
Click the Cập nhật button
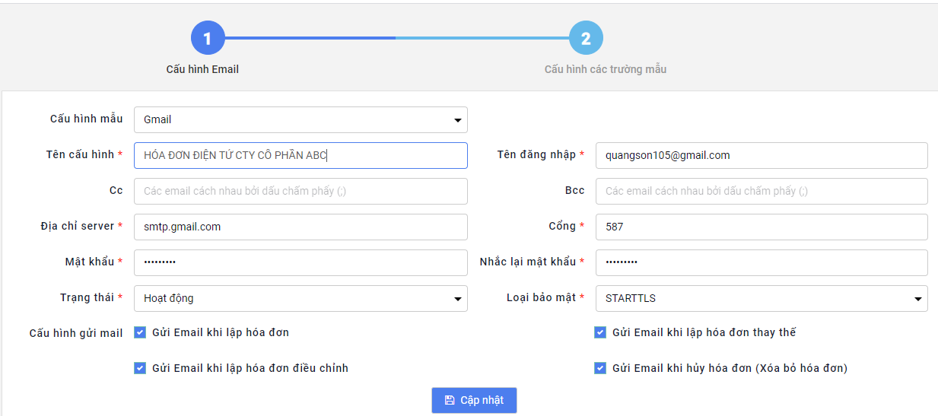point(474,400)
